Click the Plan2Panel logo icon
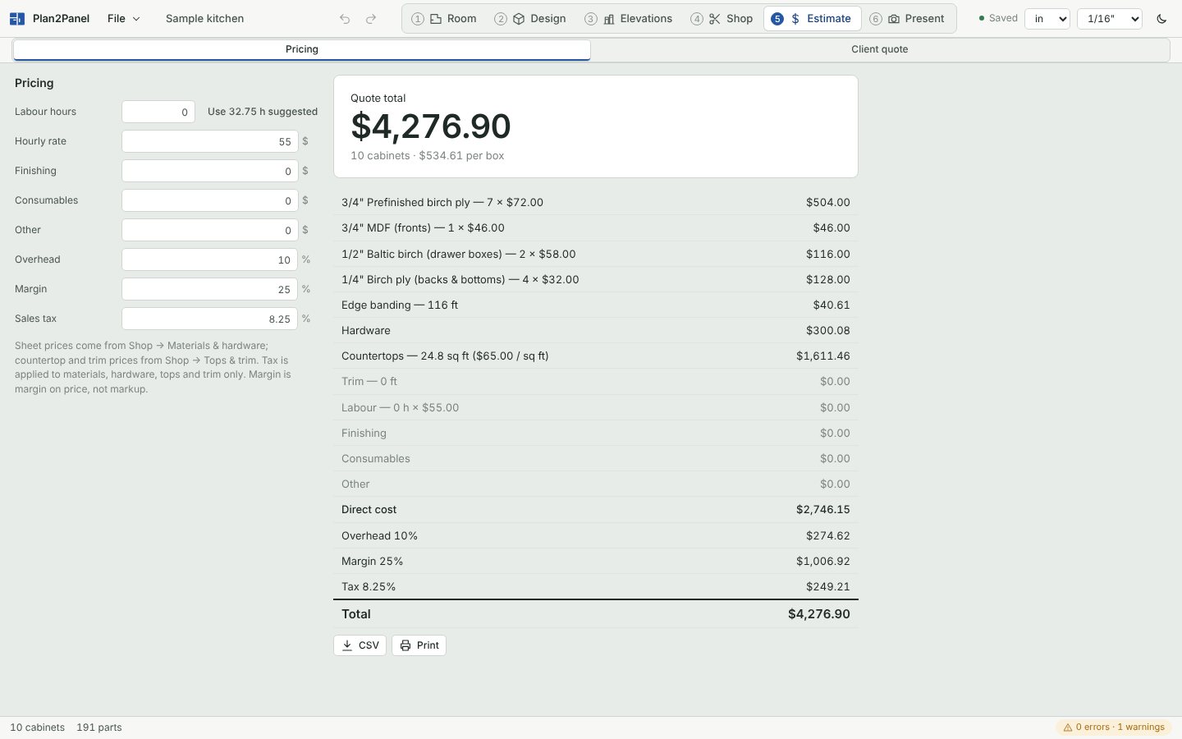The height and width of the screenshot is (739, 1182). point(16,18)
